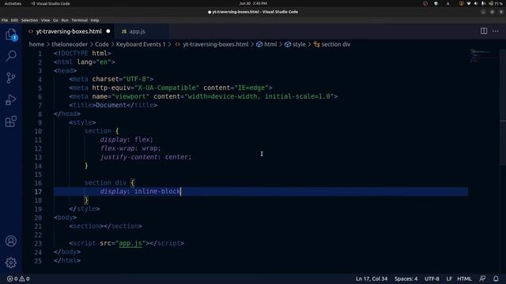Open the Manage gear settings icon

pyautogui.click(x=11, y=263)
